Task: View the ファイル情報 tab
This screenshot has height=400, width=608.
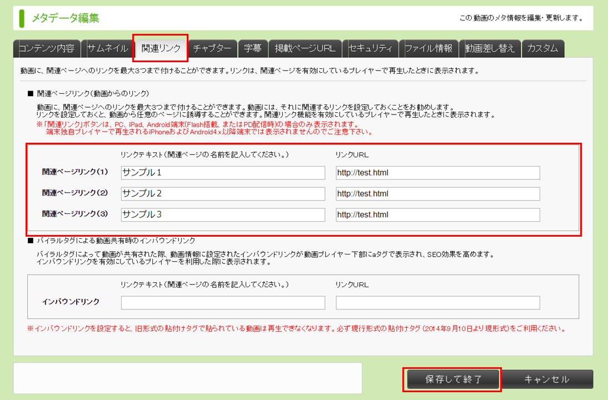Action: coord(428,48)
